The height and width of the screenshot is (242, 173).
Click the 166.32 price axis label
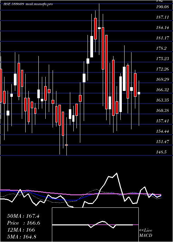(162, 90)
